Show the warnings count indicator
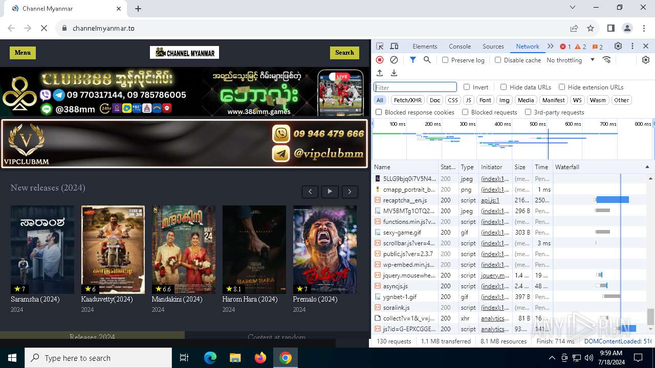The height and width of the screenshot is (368, 655). point(581,47)
